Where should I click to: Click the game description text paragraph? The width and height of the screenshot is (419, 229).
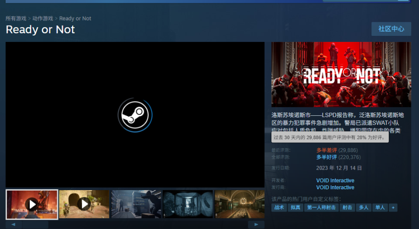tap(338, 122)
